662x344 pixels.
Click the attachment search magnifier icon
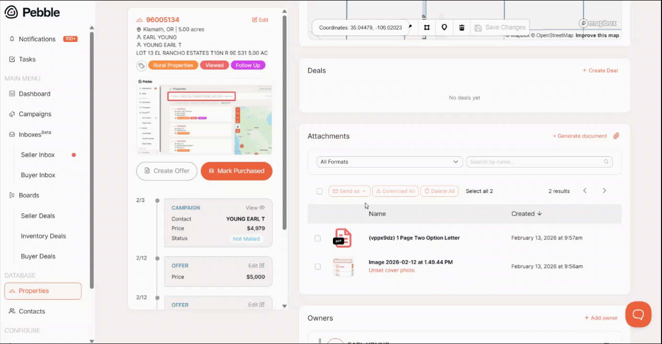[606, 162]
